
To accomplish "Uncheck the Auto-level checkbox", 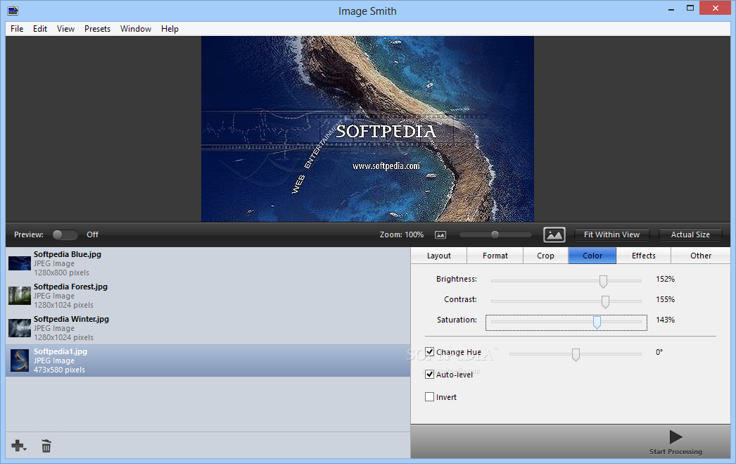I will point(429,375).
